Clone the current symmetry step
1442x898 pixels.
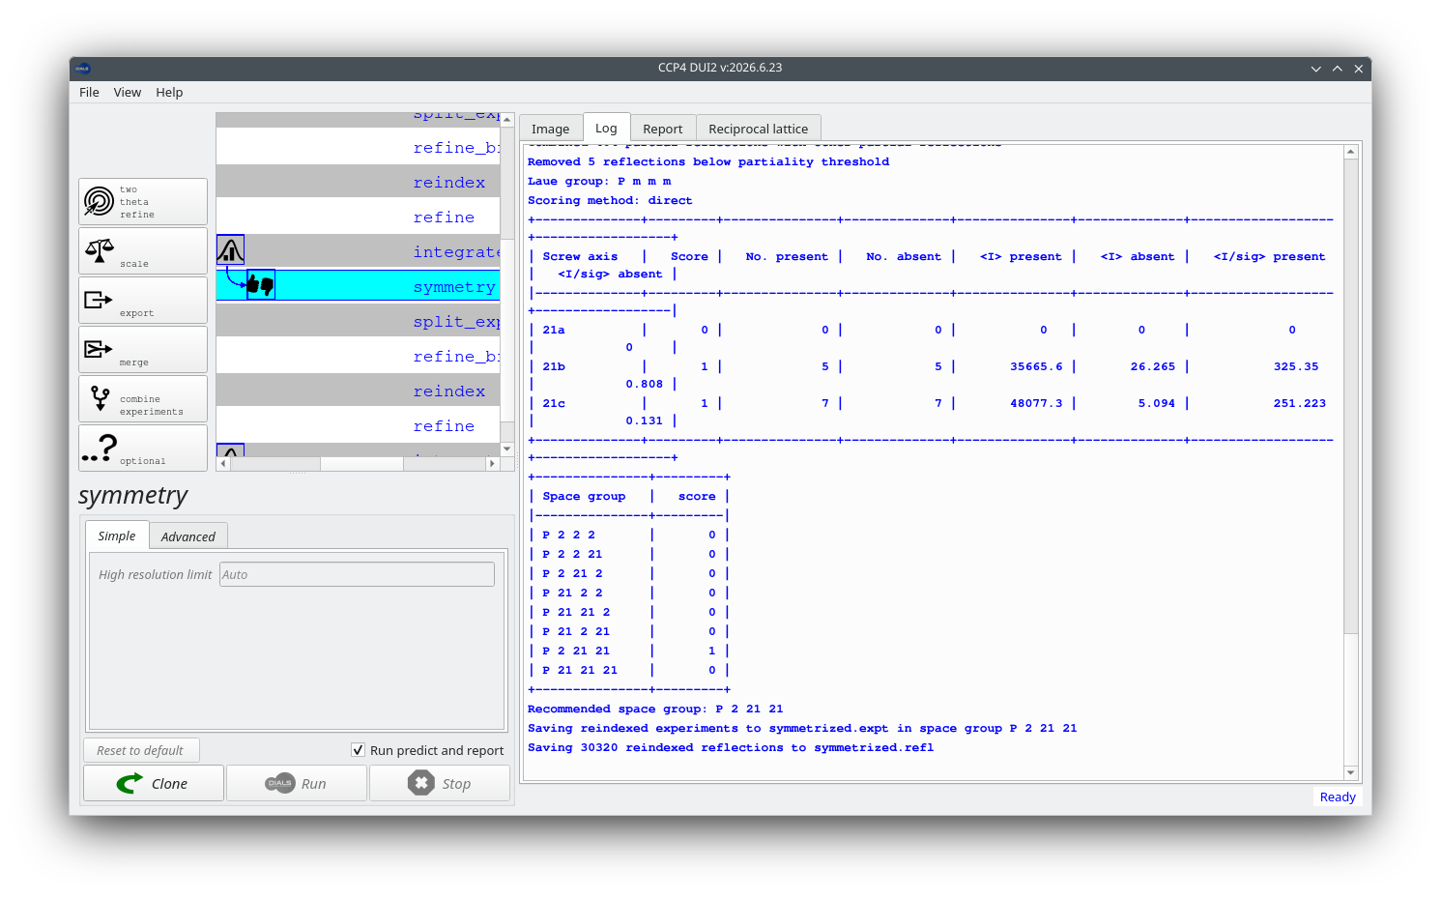pos(154,784)
